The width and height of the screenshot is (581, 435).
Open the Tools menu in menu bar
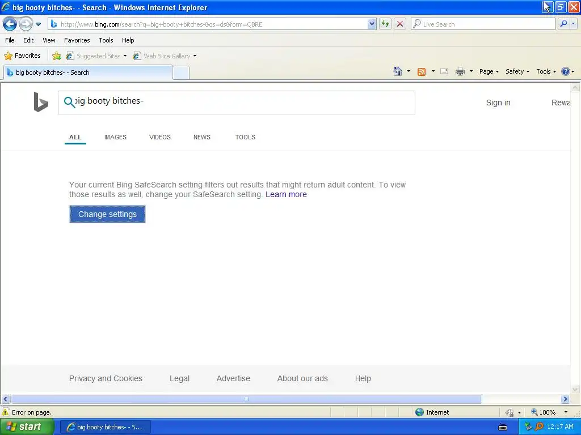pos(106,40)
